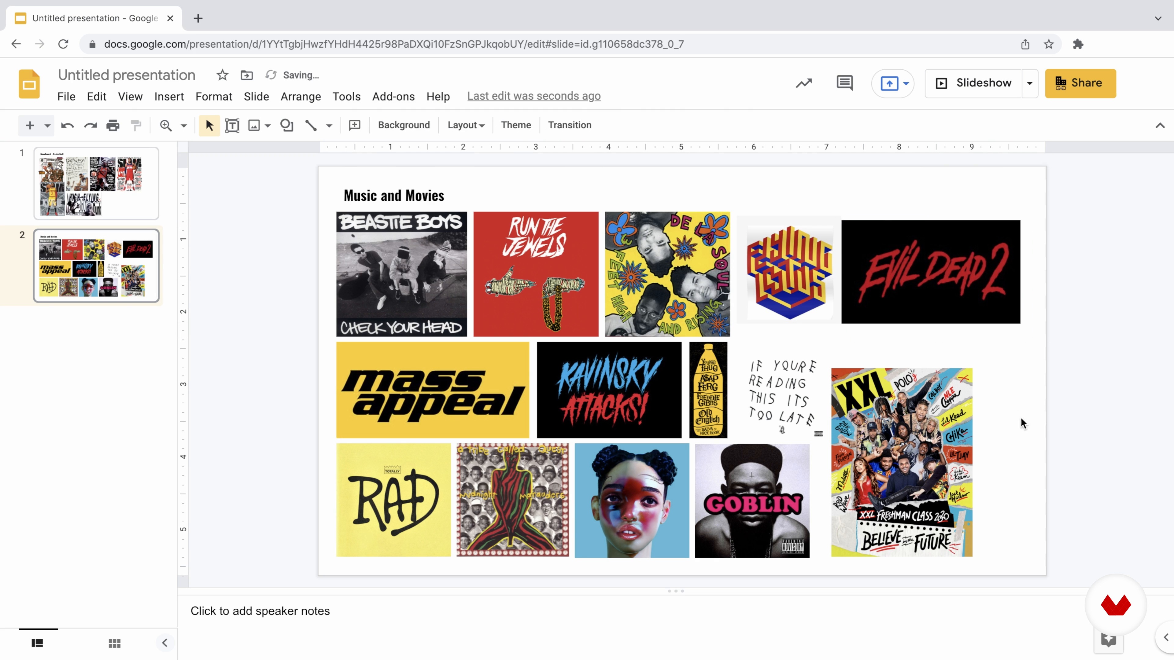Viewport: 1174px width, 660px height.
Task: Open the Transition panel
Action: (570, 125)
